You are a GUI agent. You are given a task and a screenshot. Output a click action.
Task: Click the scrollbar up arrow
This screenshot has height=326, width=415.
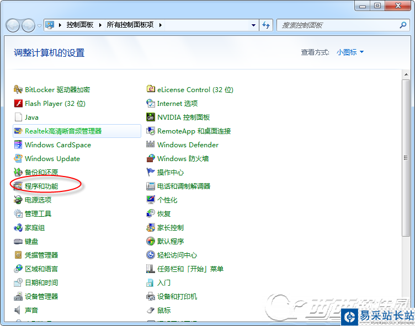(x=406, y=75)
